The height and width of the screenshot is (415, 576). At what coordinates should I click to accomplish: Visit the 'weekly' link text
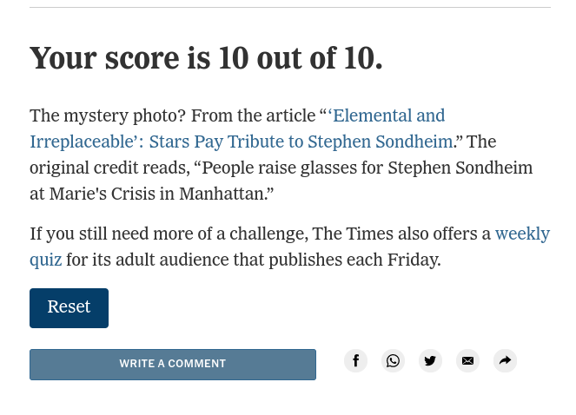coord(522,234)
